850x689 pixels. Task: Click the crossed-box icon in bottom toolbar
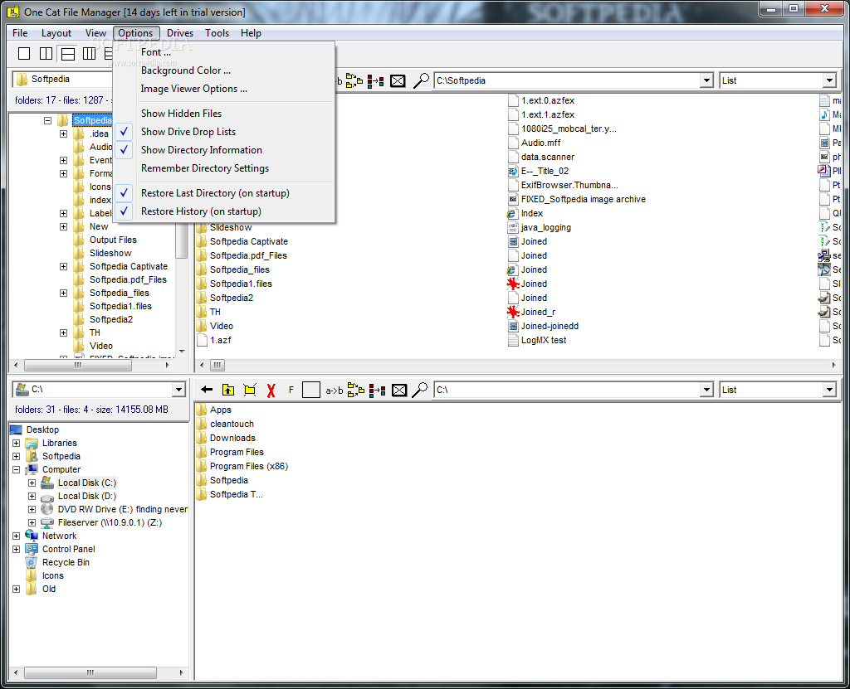pyautogui.click(x=399, y=390)
